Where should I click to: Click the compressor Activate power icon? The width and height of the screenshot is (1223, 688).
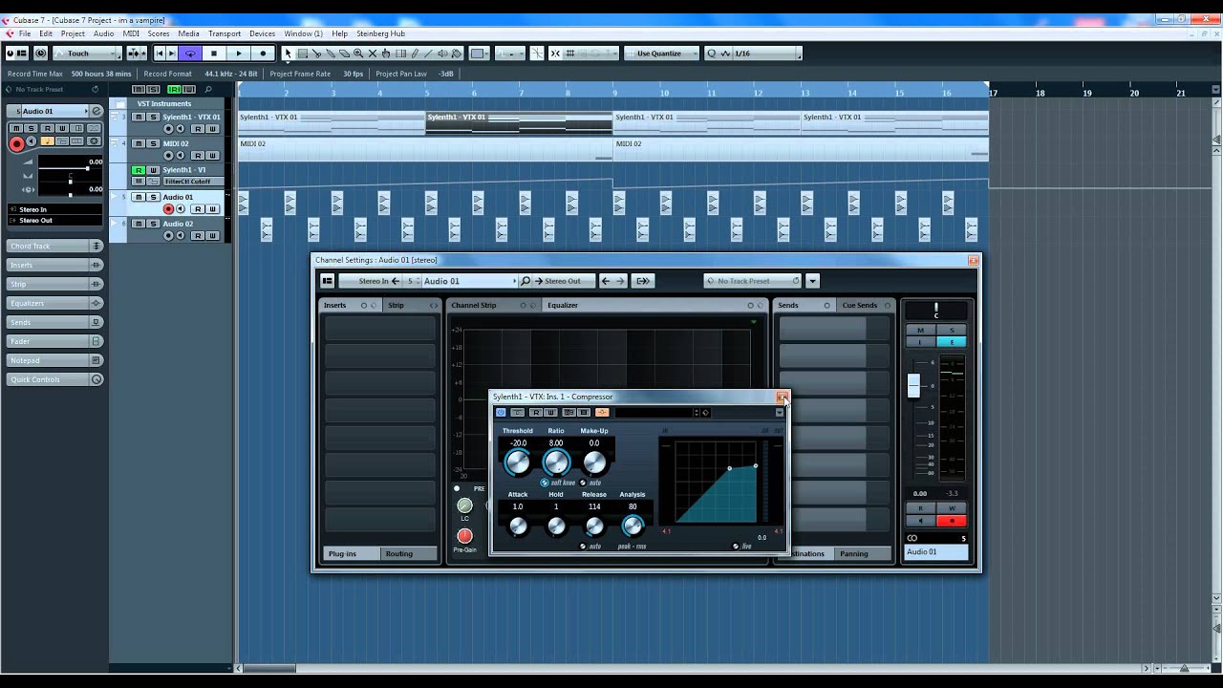tap(501, 412)
